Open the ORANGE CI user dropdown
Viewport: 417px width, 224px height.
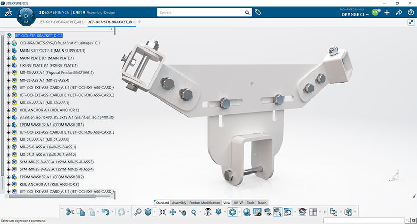coord(366,15)
